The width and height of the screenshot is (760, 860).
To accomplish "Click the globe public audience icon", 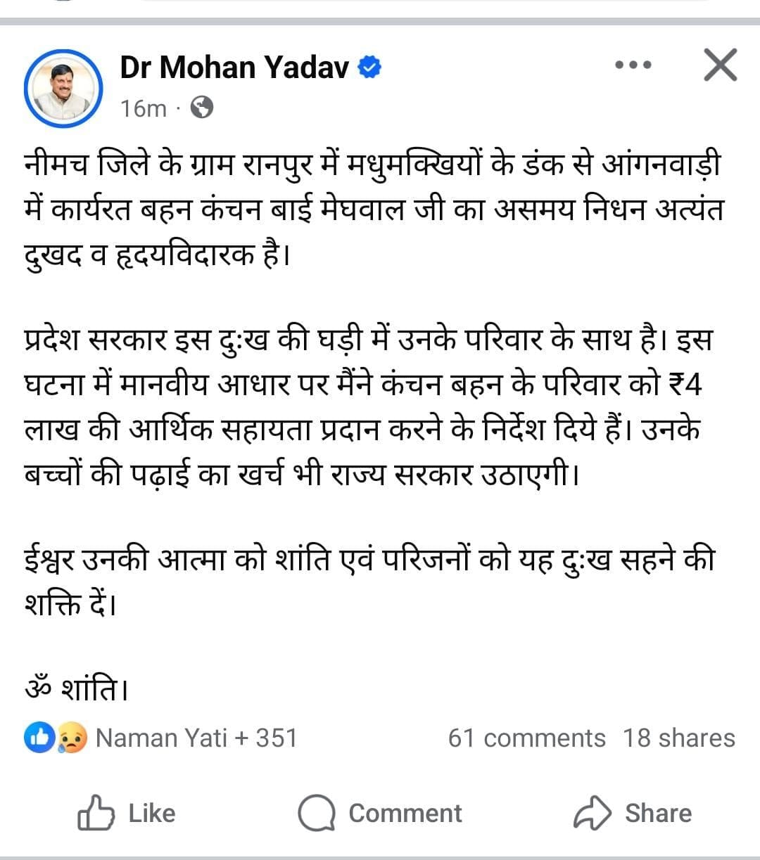I will pyautogui.click(x=202, y=108).
